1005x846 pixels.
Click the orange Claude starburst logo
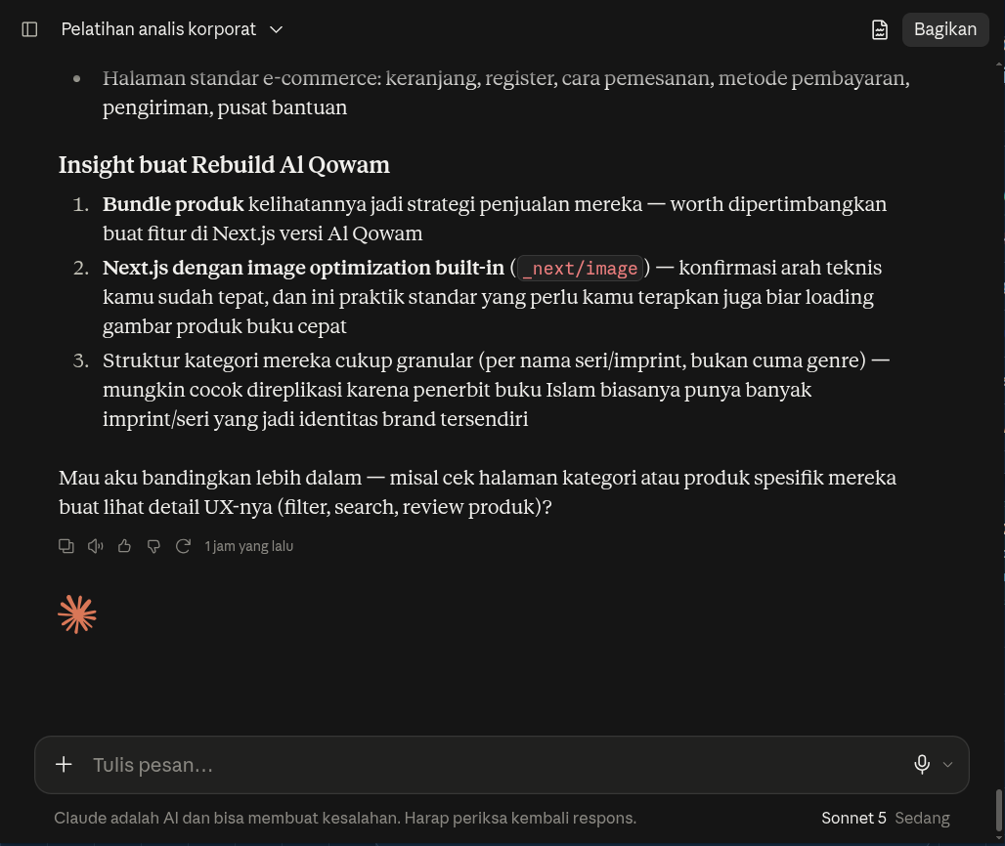pos(77,614)
